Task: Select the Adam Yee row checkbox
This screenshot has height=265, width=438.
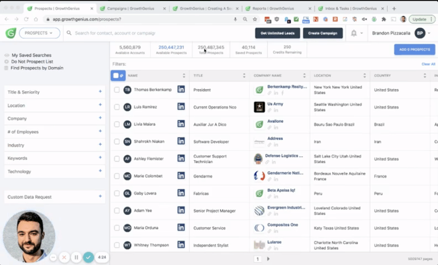Action: tap(117, 211)
